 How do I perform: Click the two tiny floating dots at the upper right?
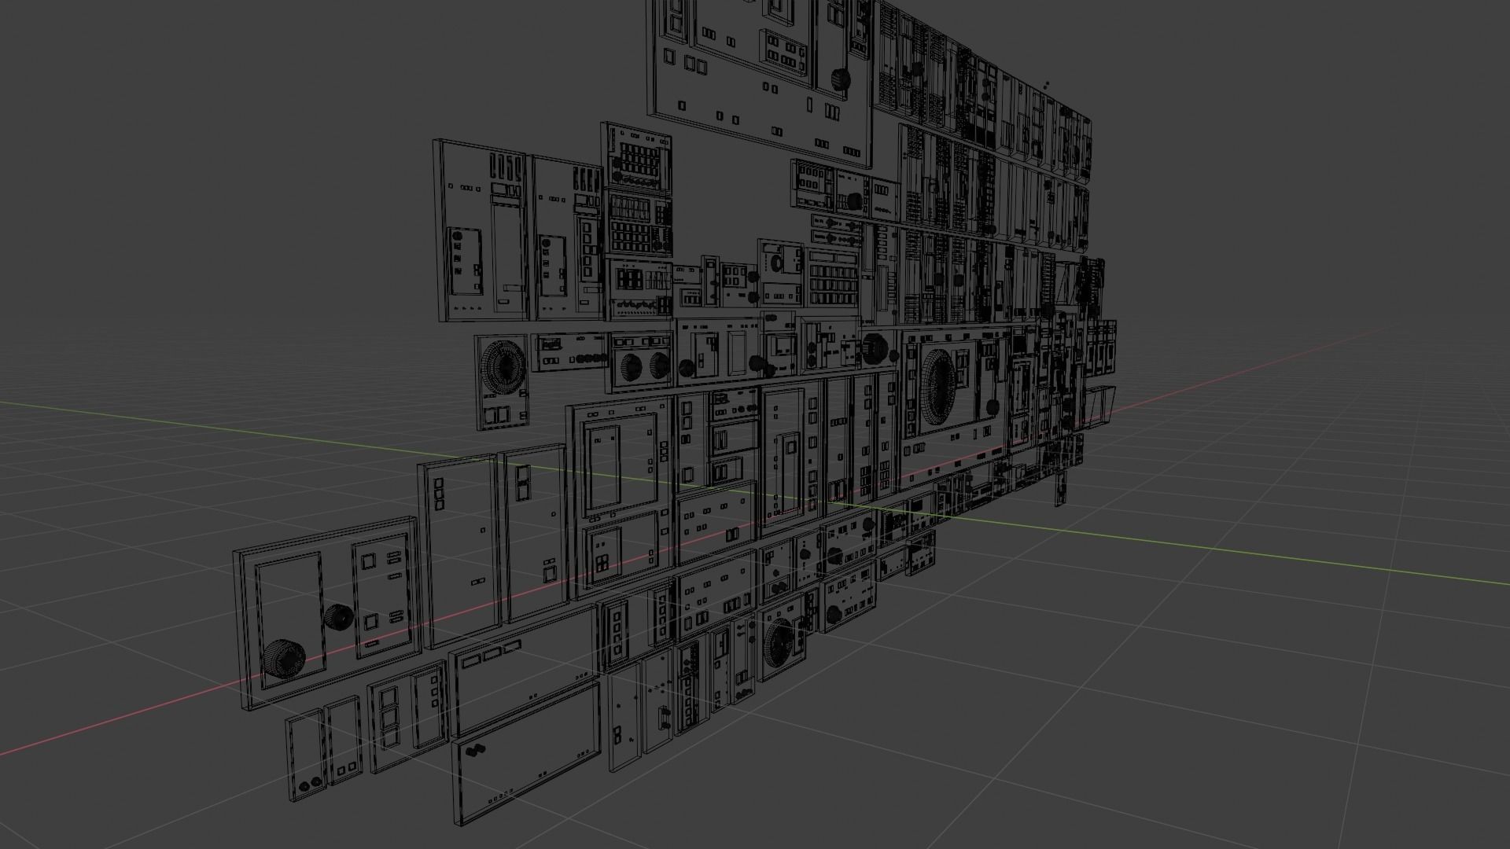tap(1044, 84)
